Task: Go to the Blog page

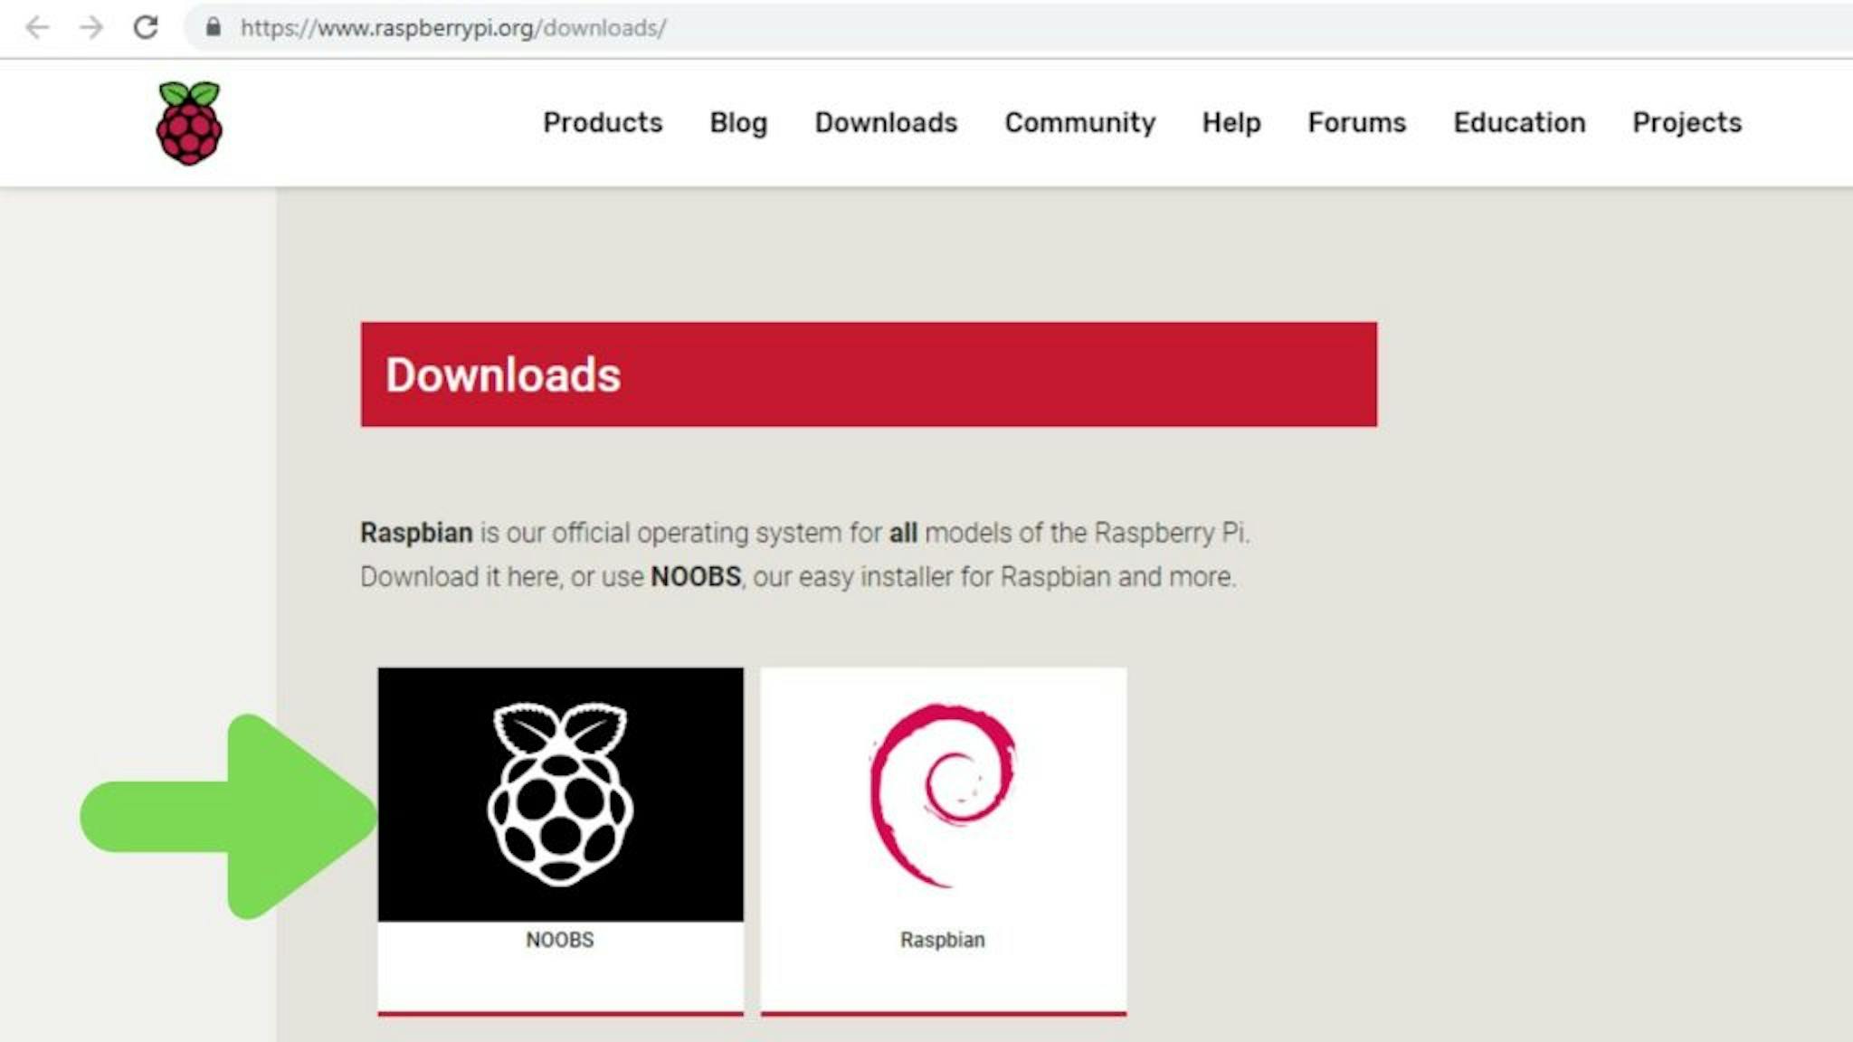Action: click(x=738, y=122)
